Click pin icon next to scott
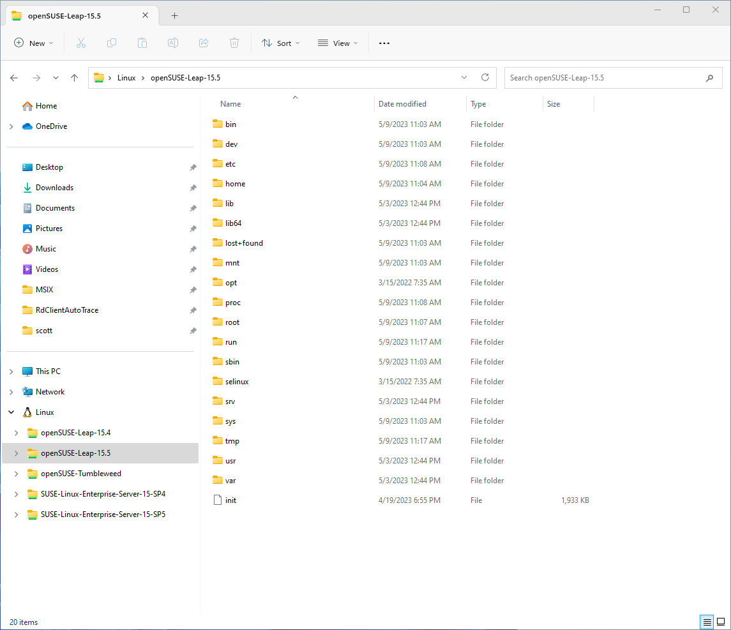The width and height of the screenshot is (731, 630). coord(193,331)
